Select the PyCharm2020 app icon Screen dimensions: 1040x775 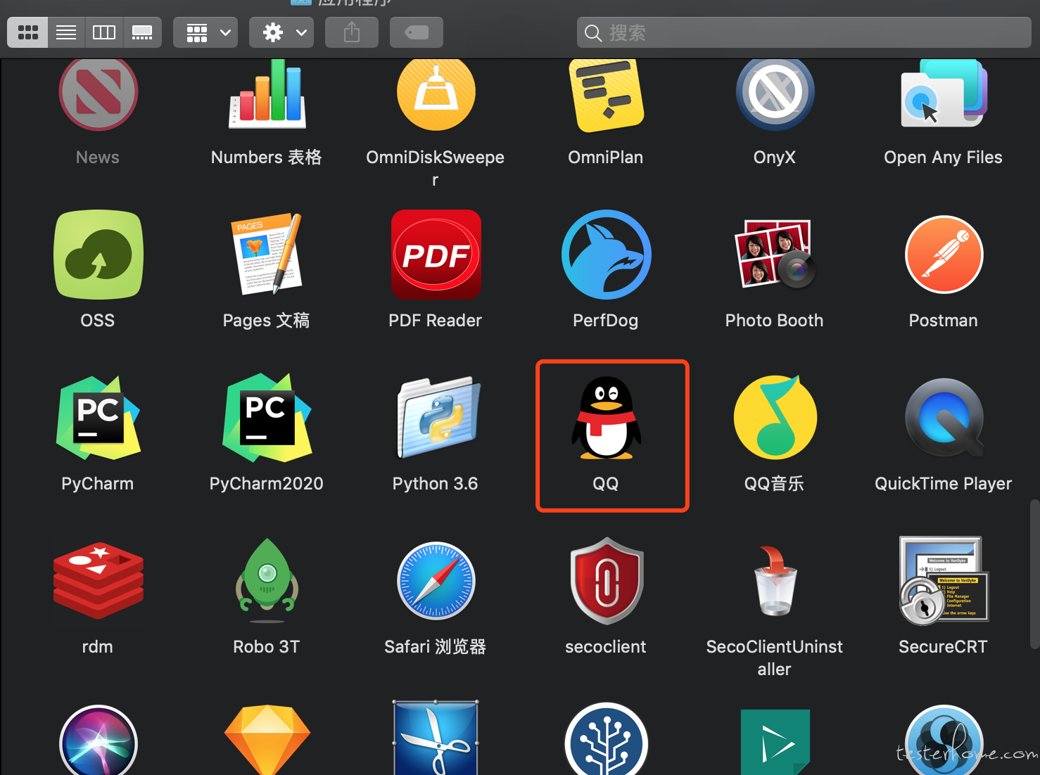click(x=267, y=418)
